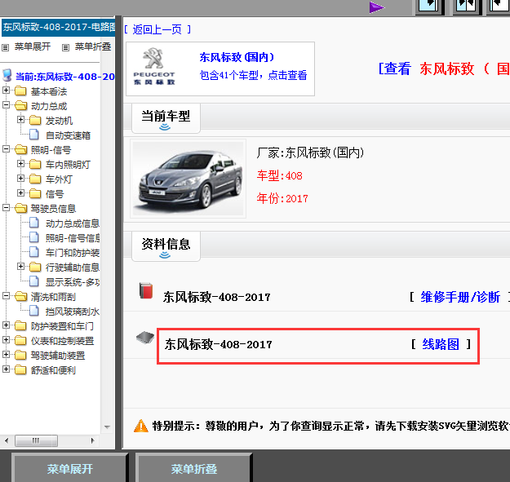Open the 东风标致 (国内) brand link
The image size is (510, 482).
click(x=237, y=57)
